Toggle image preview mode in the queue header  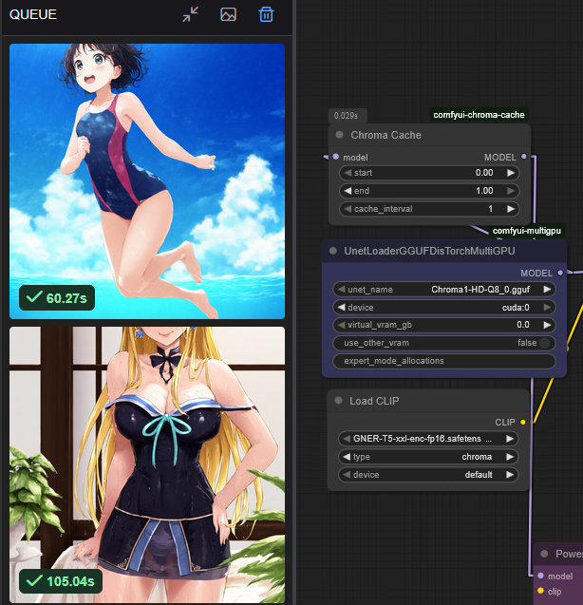click(x=228, y=14)
